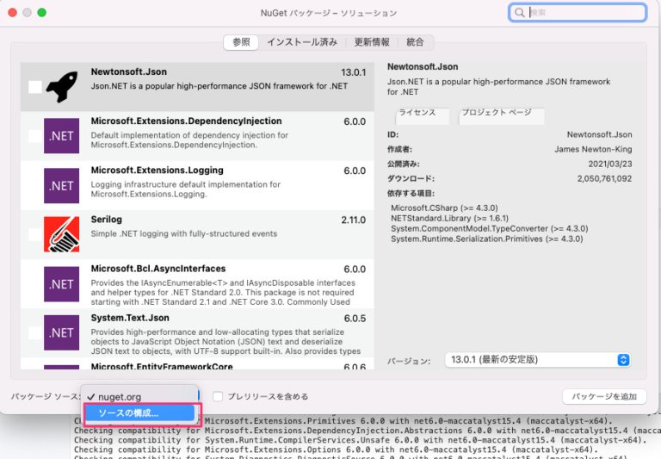Switch to the インストール済み tab
661x459 pixels.
pos(302,42)
